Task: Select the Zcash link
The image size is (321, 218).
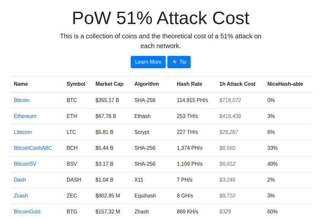Action: [x=21, y=196]
